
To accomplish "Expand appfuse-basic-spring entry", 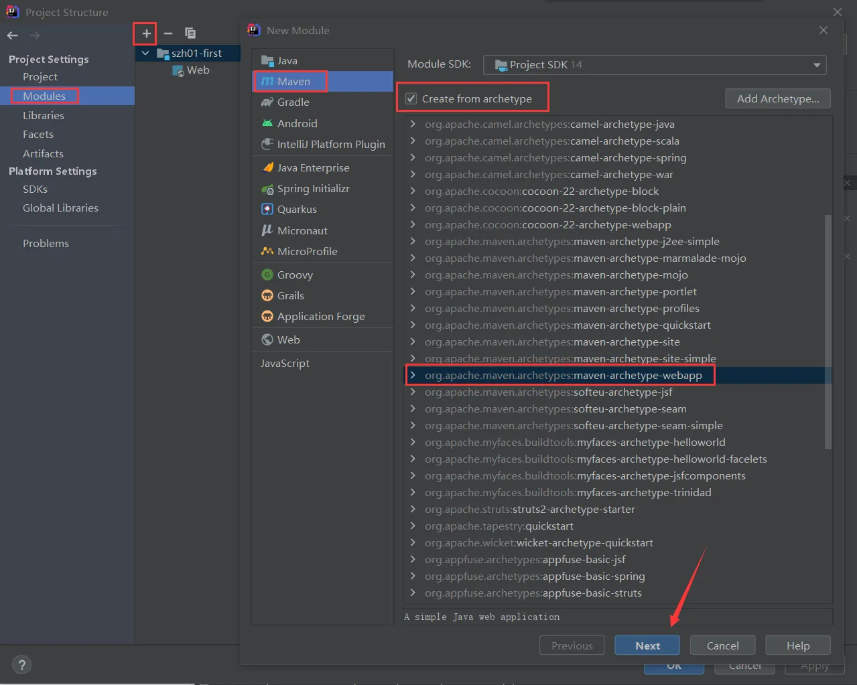I will pos(413,576).
